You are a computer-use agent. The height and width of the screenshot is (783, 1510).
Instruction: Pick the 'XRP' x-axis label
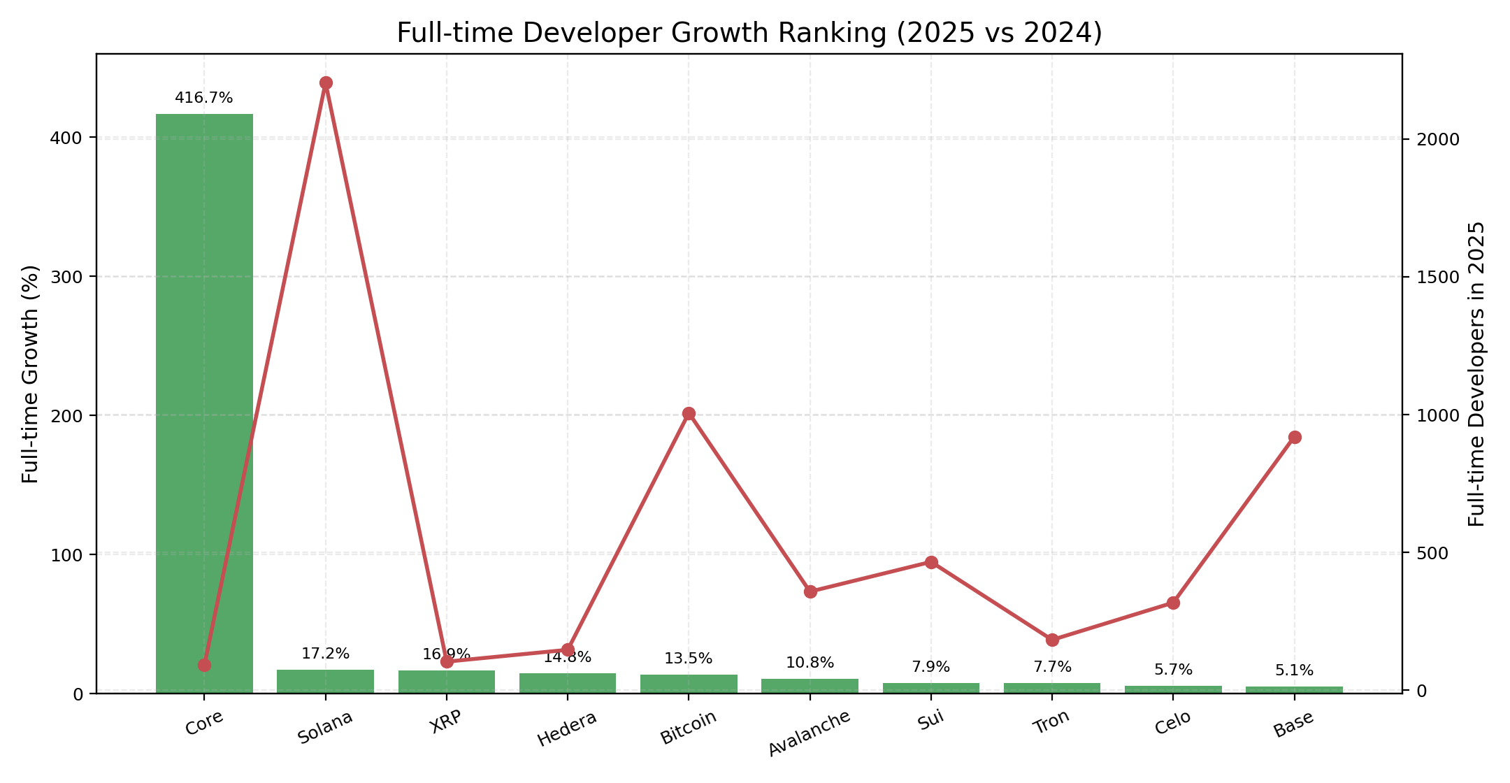446,721
